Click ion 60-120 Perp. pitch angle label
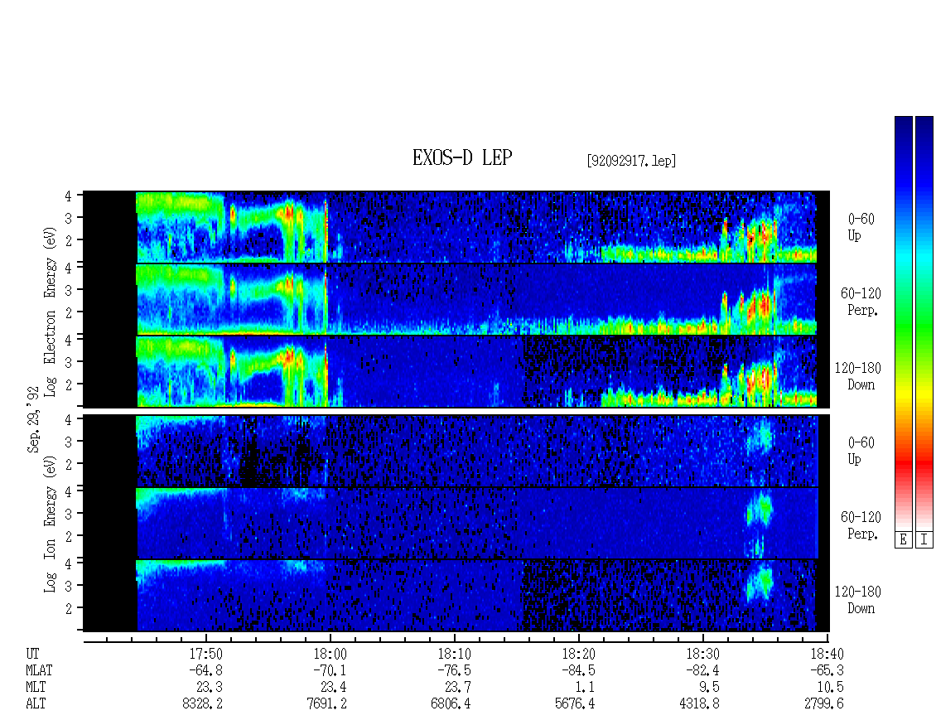The image size is (936, 725). [x=861, y=525]
